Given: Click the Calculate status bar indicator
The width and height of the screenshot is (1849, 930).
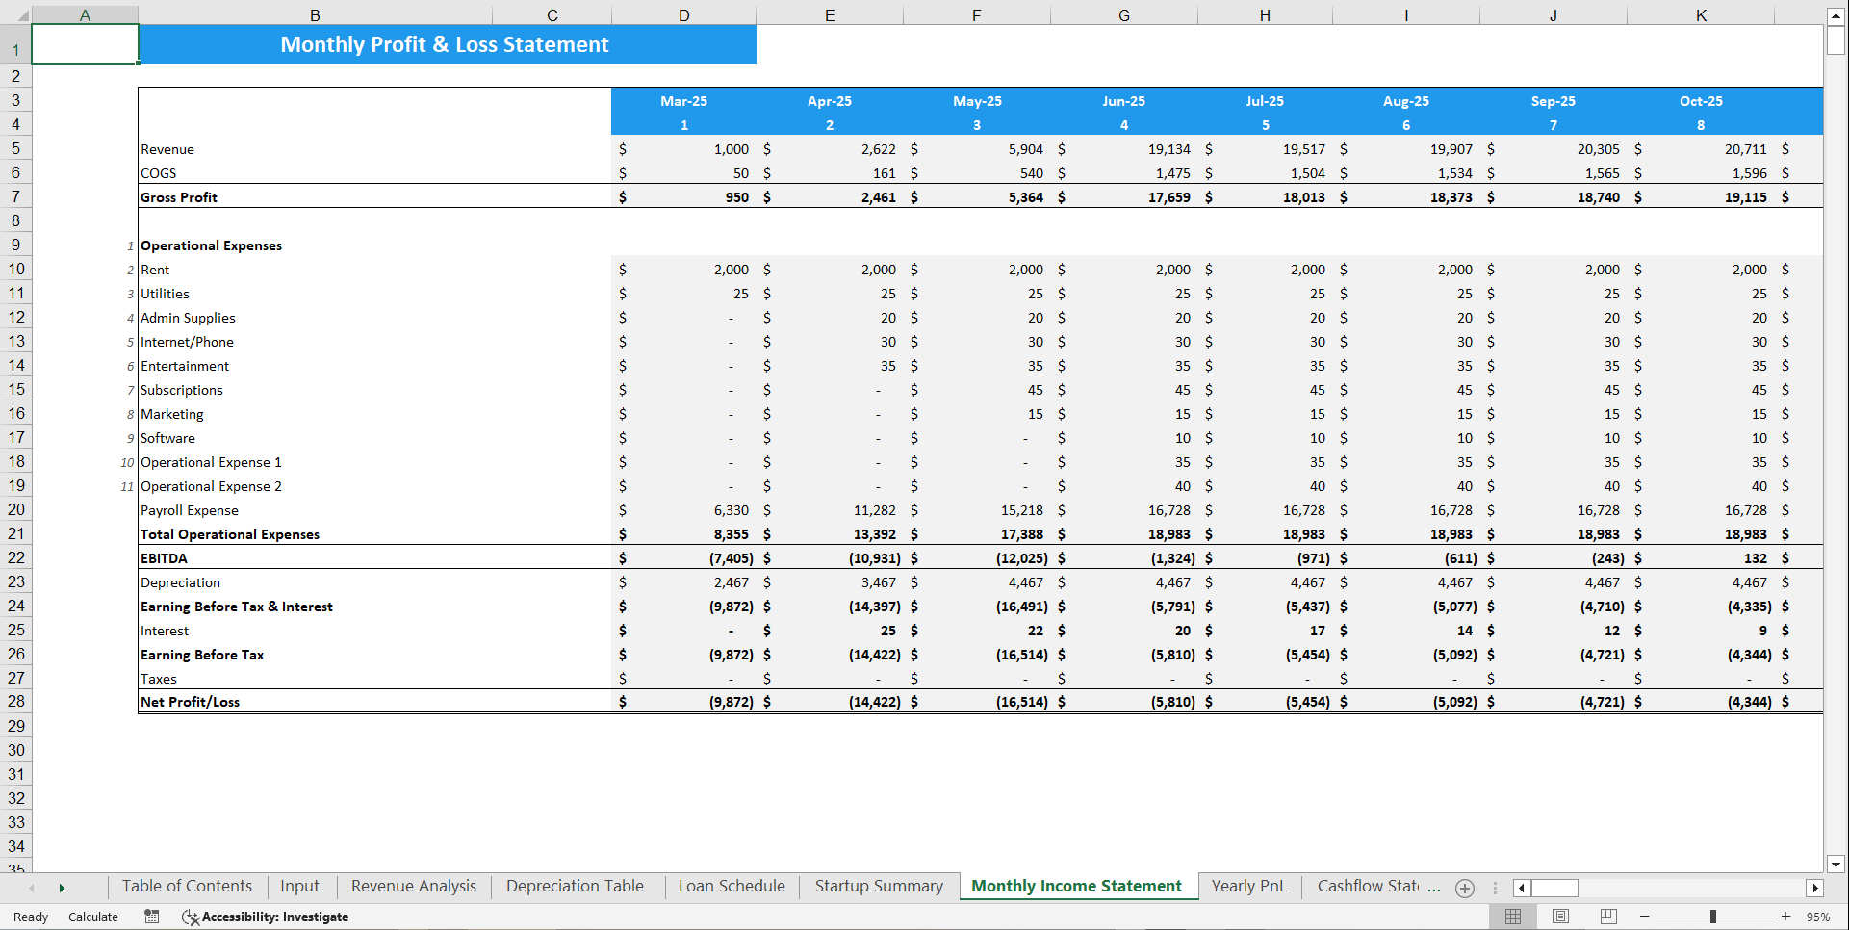Looking at the screenshot, I should [x=93, y=917].
